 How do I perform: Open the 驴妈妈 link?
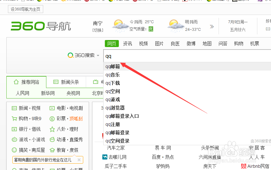pos(163,167)
